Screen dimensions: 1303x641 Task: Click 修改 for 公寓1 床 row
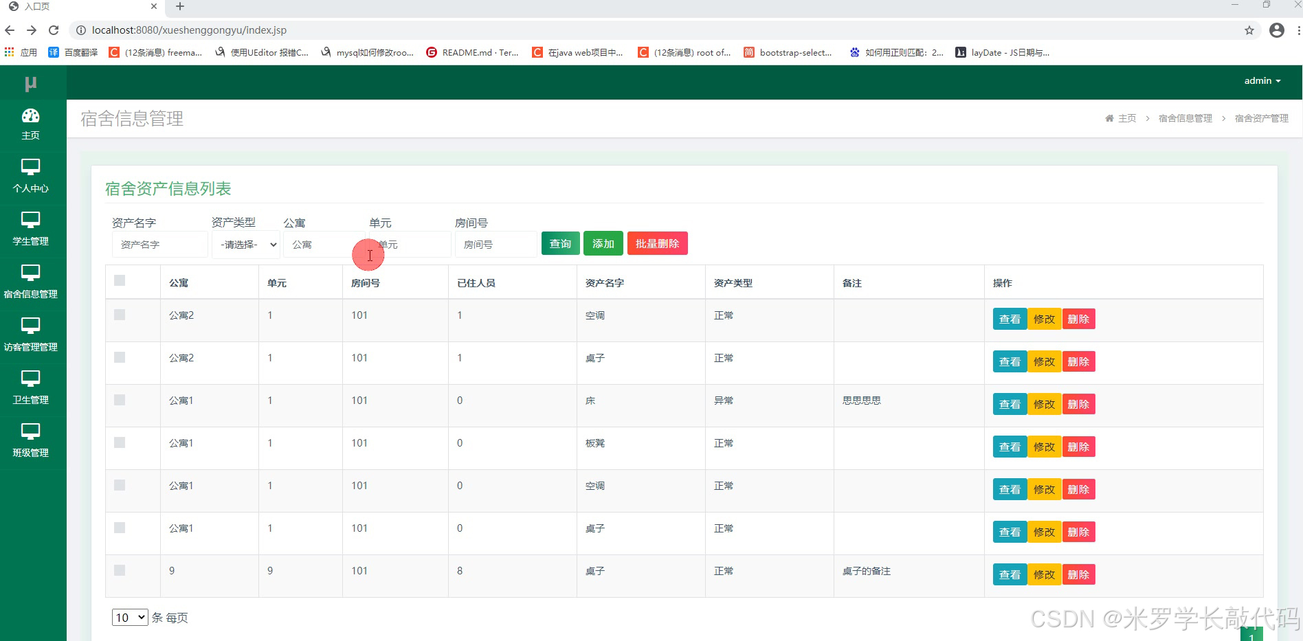click(x=1044, y=404)
